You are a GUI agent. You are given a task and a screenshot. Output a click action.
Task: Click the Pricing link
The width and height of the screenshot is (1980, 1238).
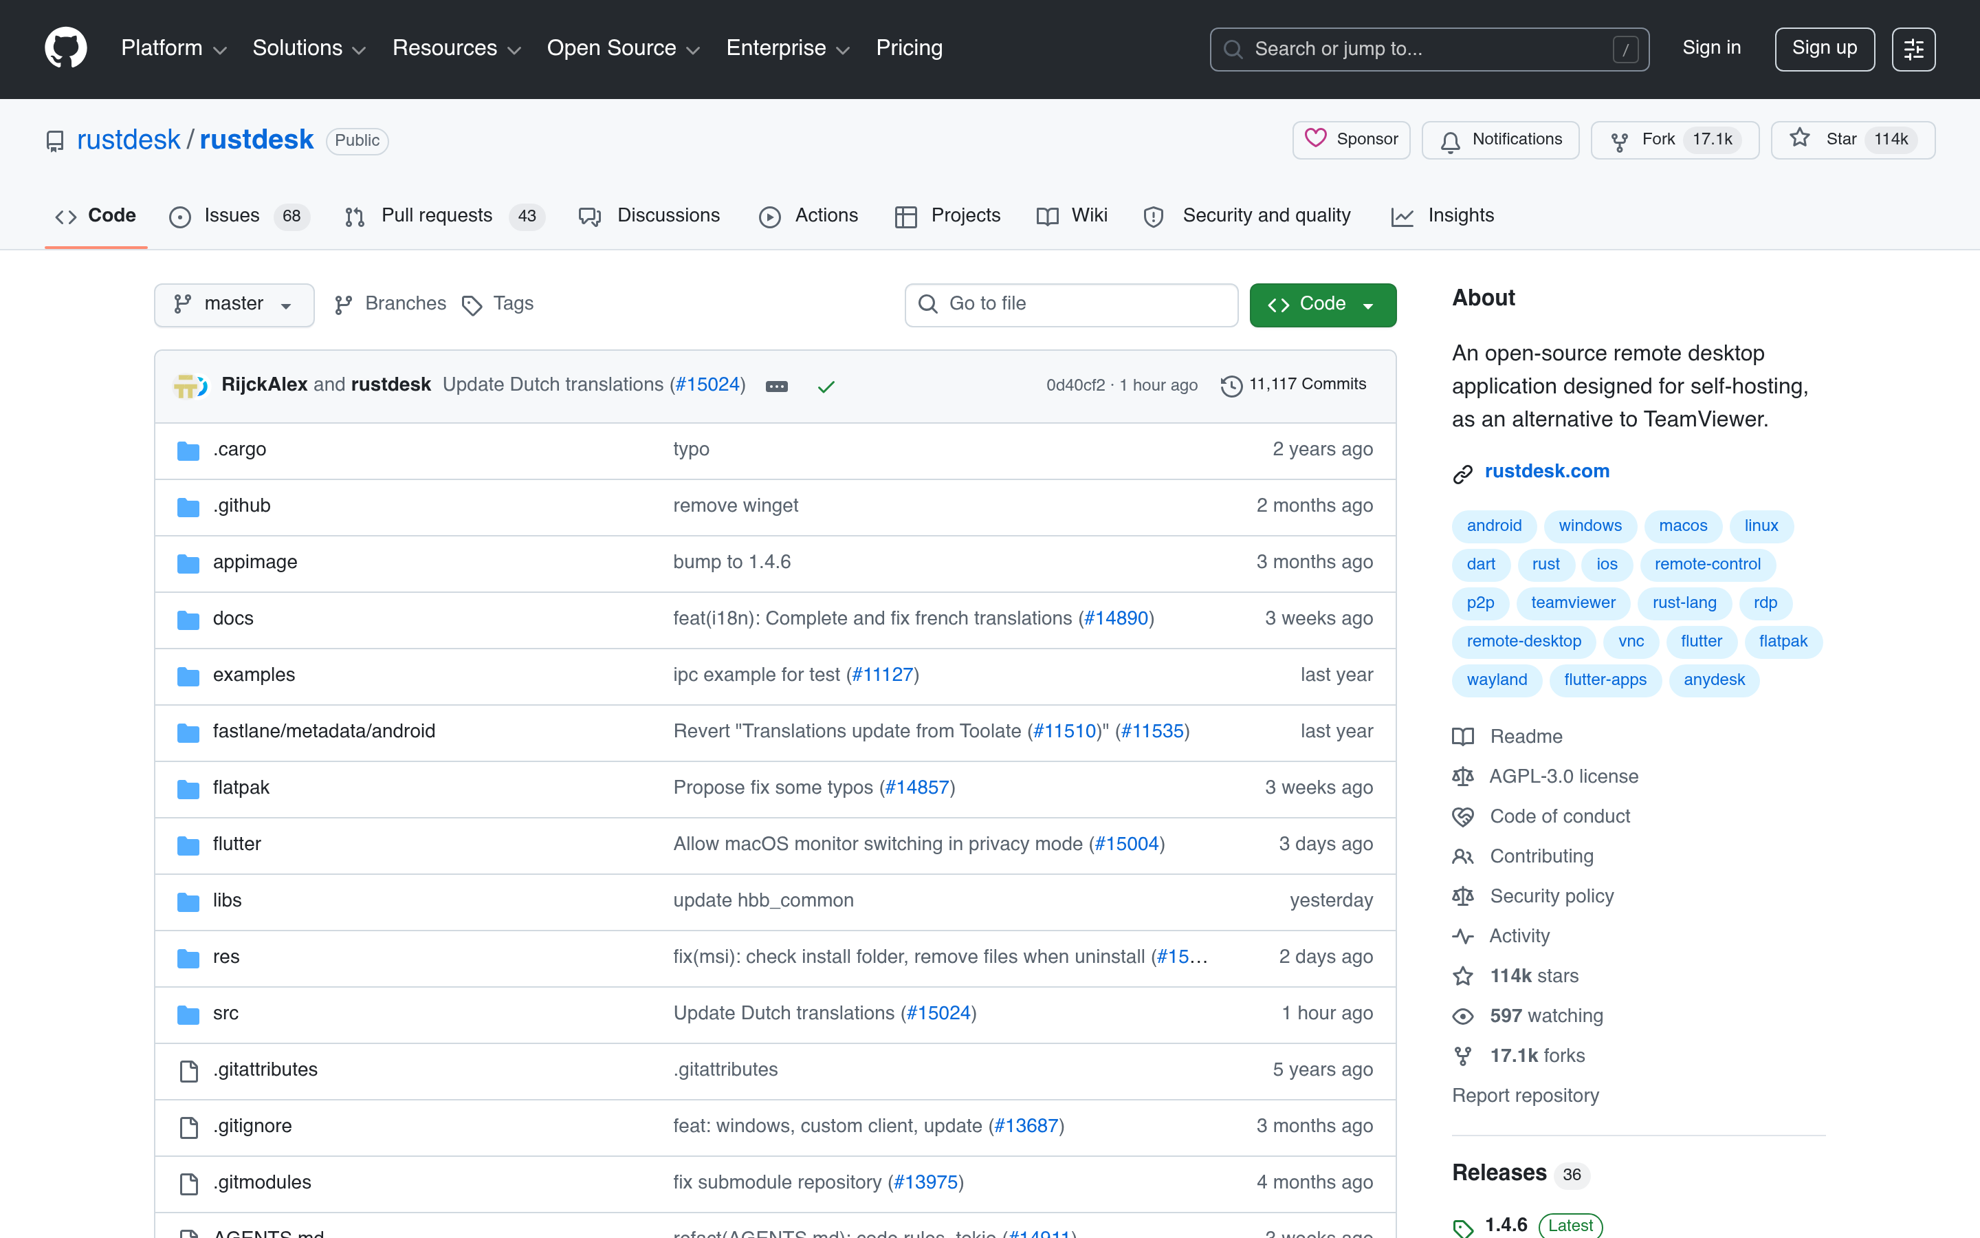point(909,48)
